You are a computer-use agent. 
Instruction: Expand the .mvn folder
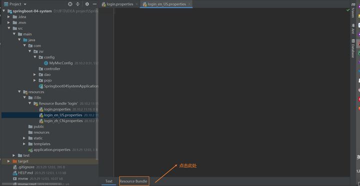(x=8, y=22)
